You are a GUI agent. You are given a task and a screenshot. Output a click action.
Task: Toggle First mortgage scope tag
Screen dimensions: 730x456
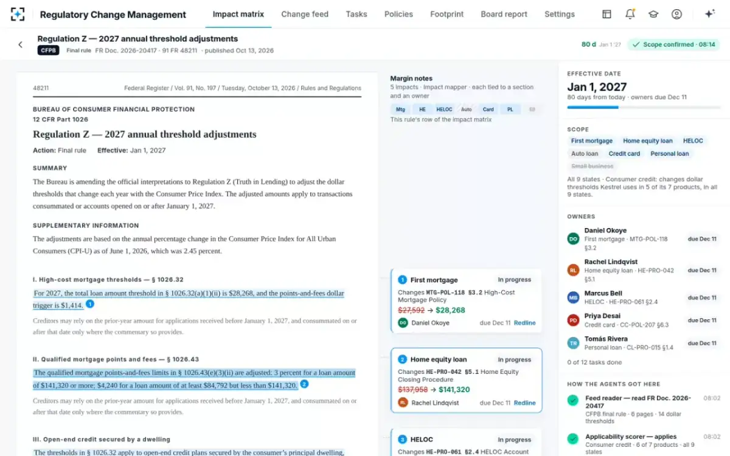(x=592, y=141)
